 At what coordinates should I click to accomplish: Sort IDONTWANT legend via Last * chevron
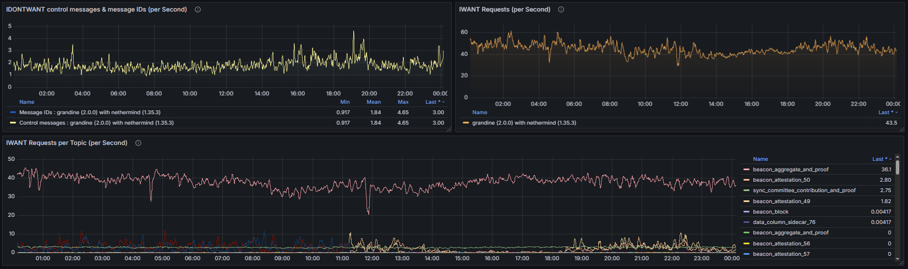[x=444, y=102]
